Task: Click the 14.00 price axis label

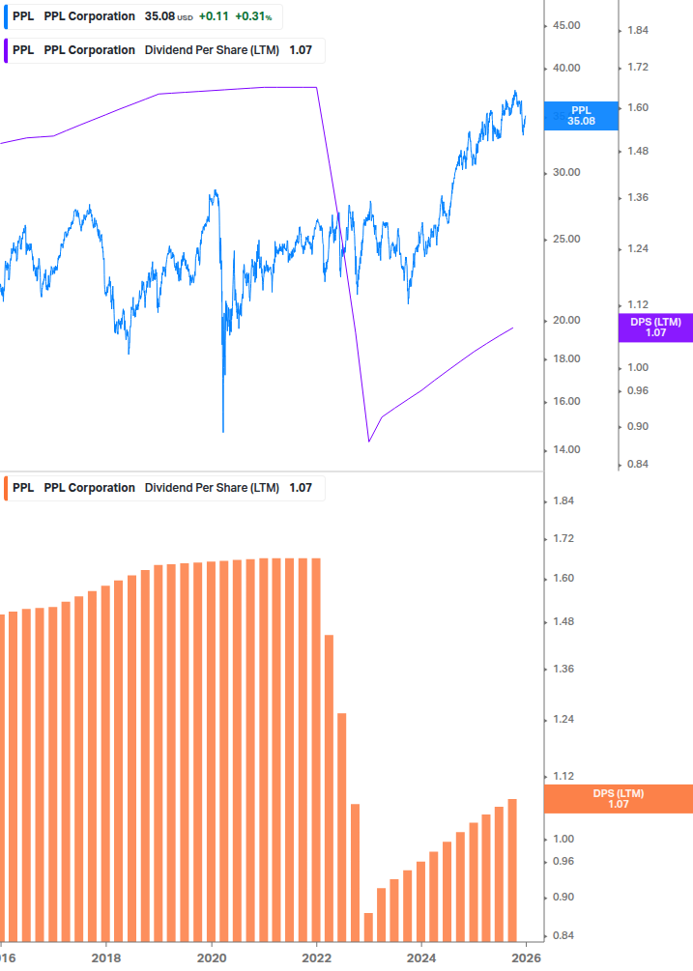Action: (566, 449)
